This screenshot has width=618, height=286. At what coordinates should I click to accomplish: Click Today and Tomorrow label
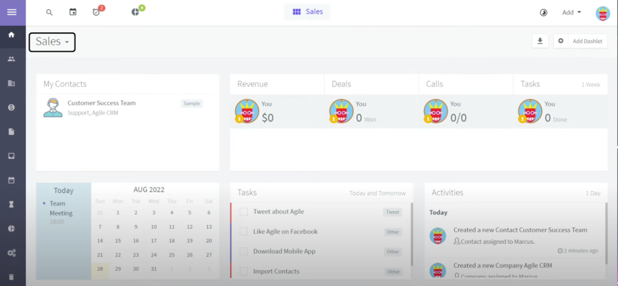pos(377,193)
